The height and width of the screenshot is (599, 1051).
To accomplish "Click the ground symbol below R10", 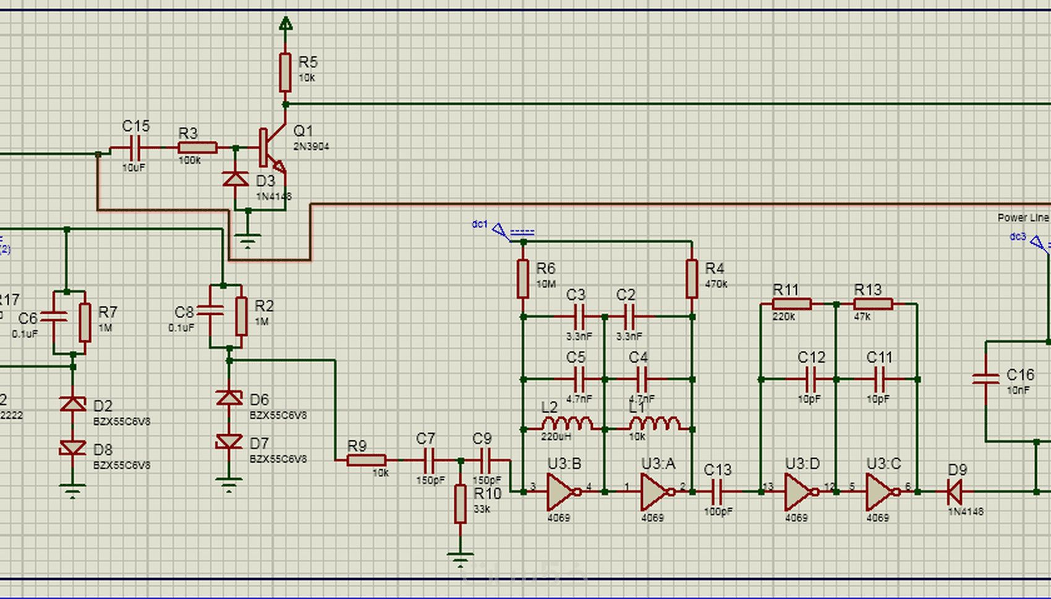I will 460,559.
